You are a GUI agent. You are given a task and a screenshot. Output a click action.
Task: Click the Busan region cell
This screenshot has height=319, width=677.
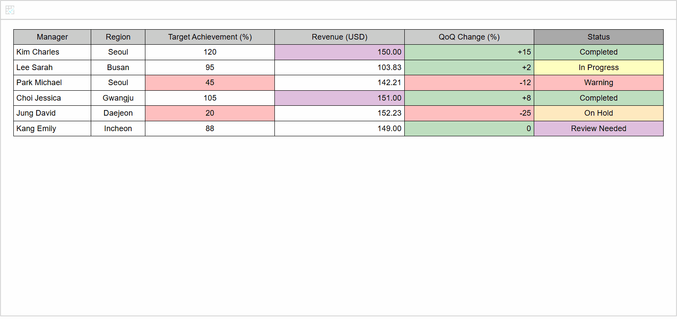coord(118,67)
